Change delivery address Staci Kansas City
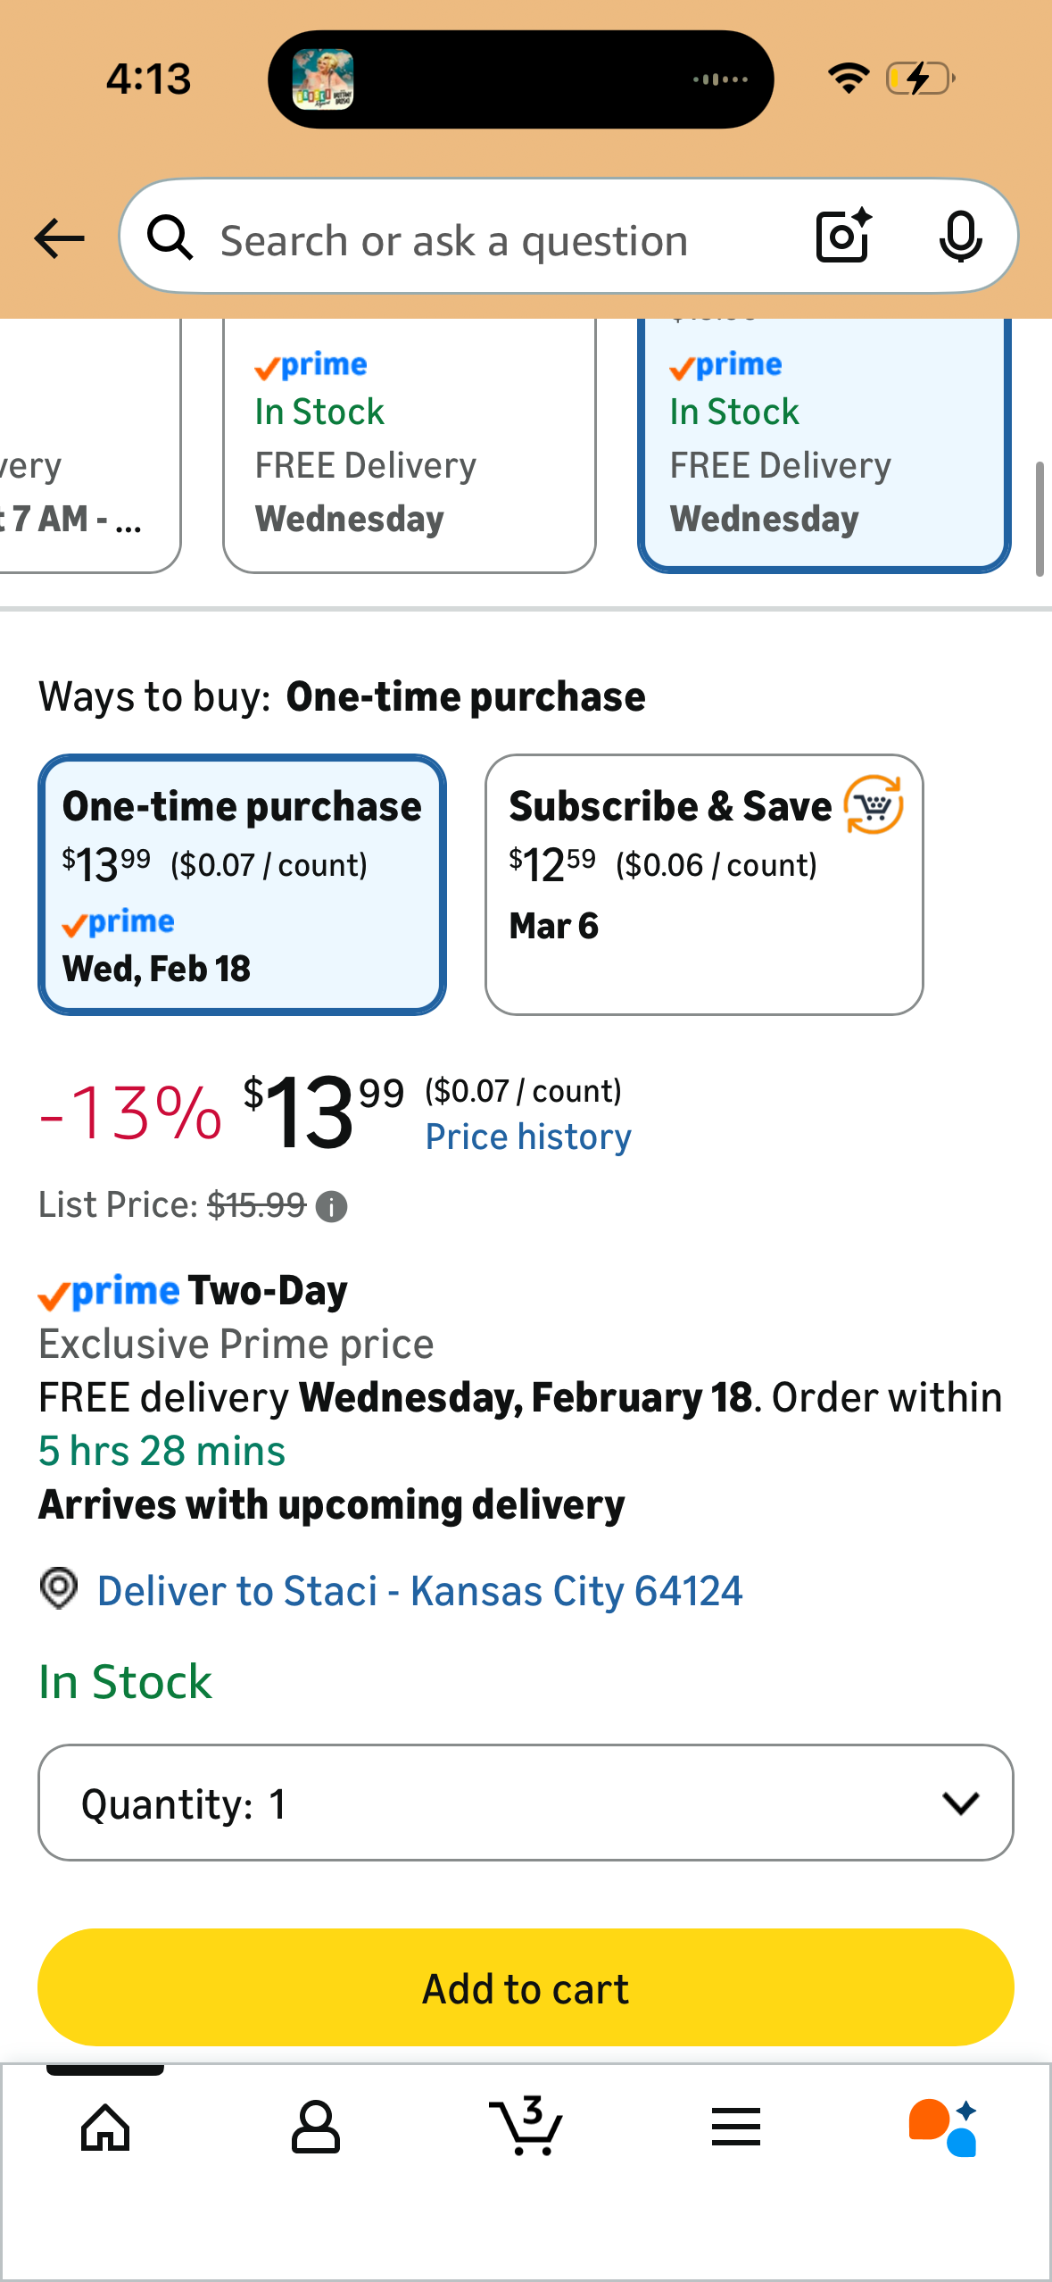Viewport: 1052px width, 2282px height. click(419, 1591)
